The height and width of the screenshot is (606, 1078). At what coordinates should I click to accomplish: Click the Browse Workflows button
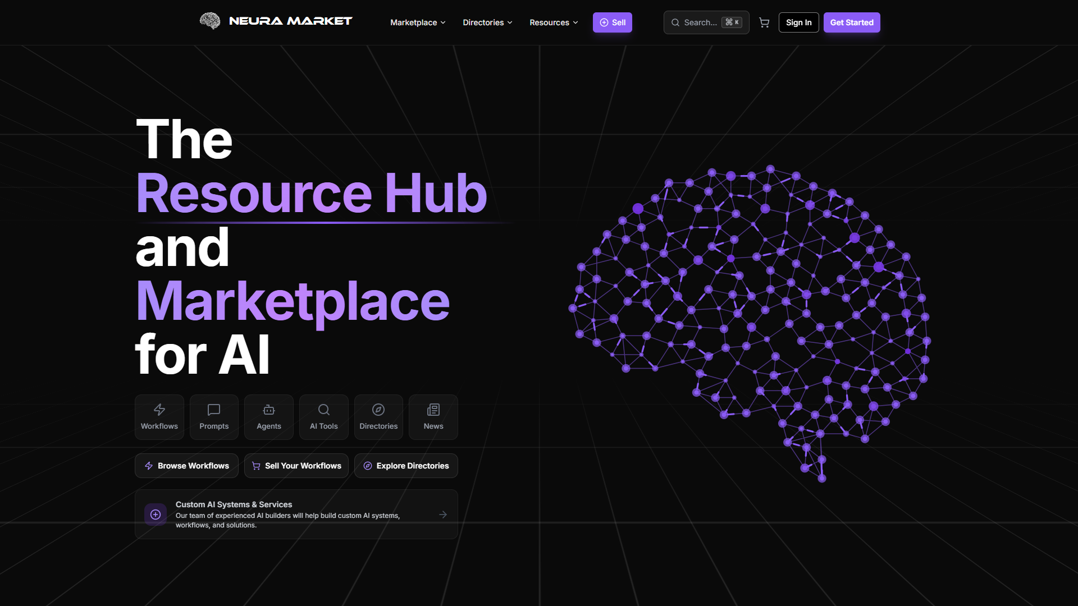[x=186, y=466]
